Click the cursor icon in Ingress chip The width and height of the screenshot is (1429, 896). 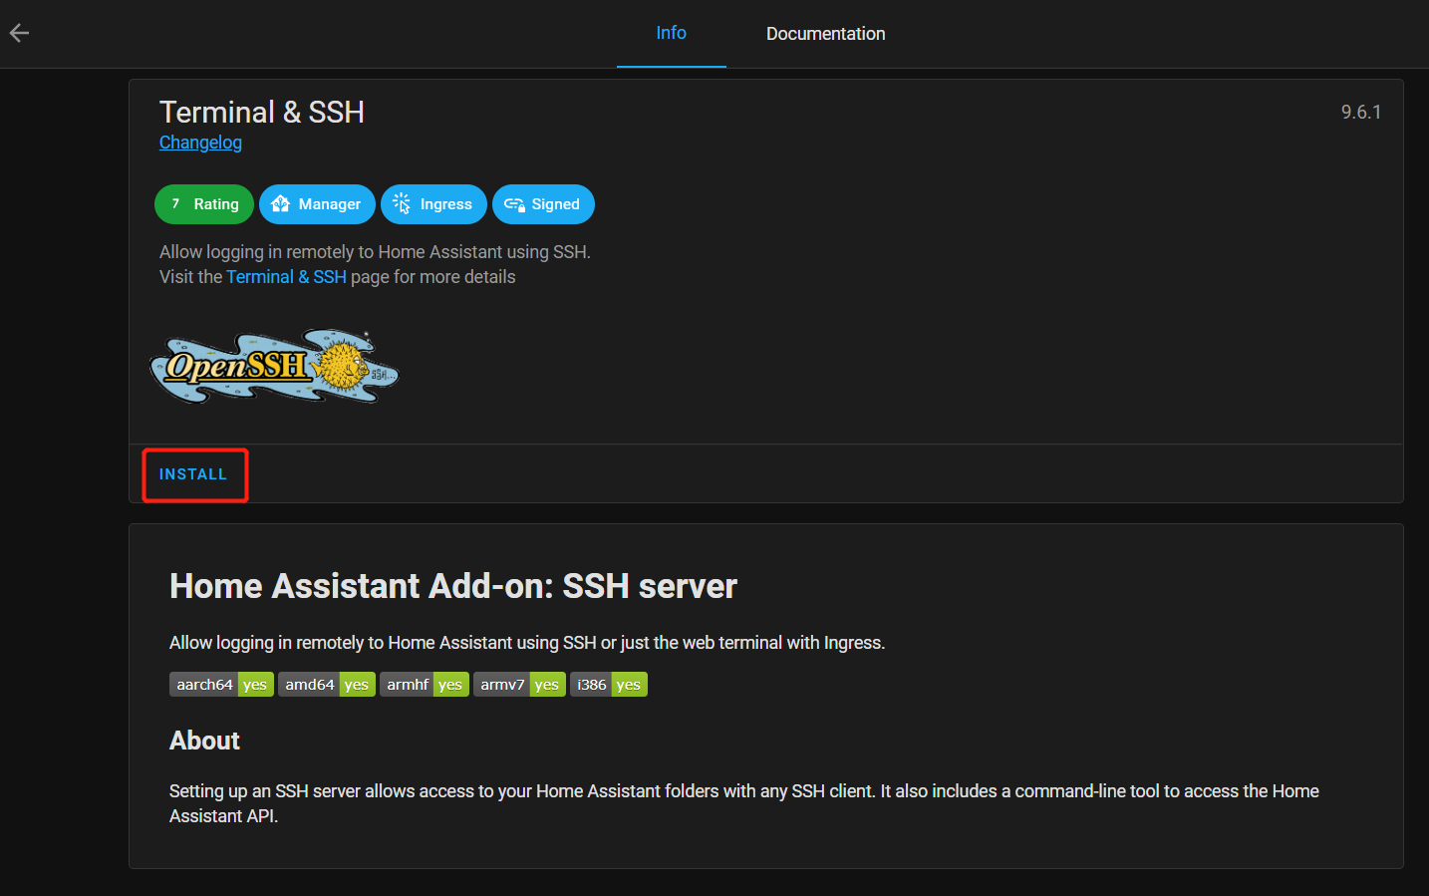tap(402, 203)
